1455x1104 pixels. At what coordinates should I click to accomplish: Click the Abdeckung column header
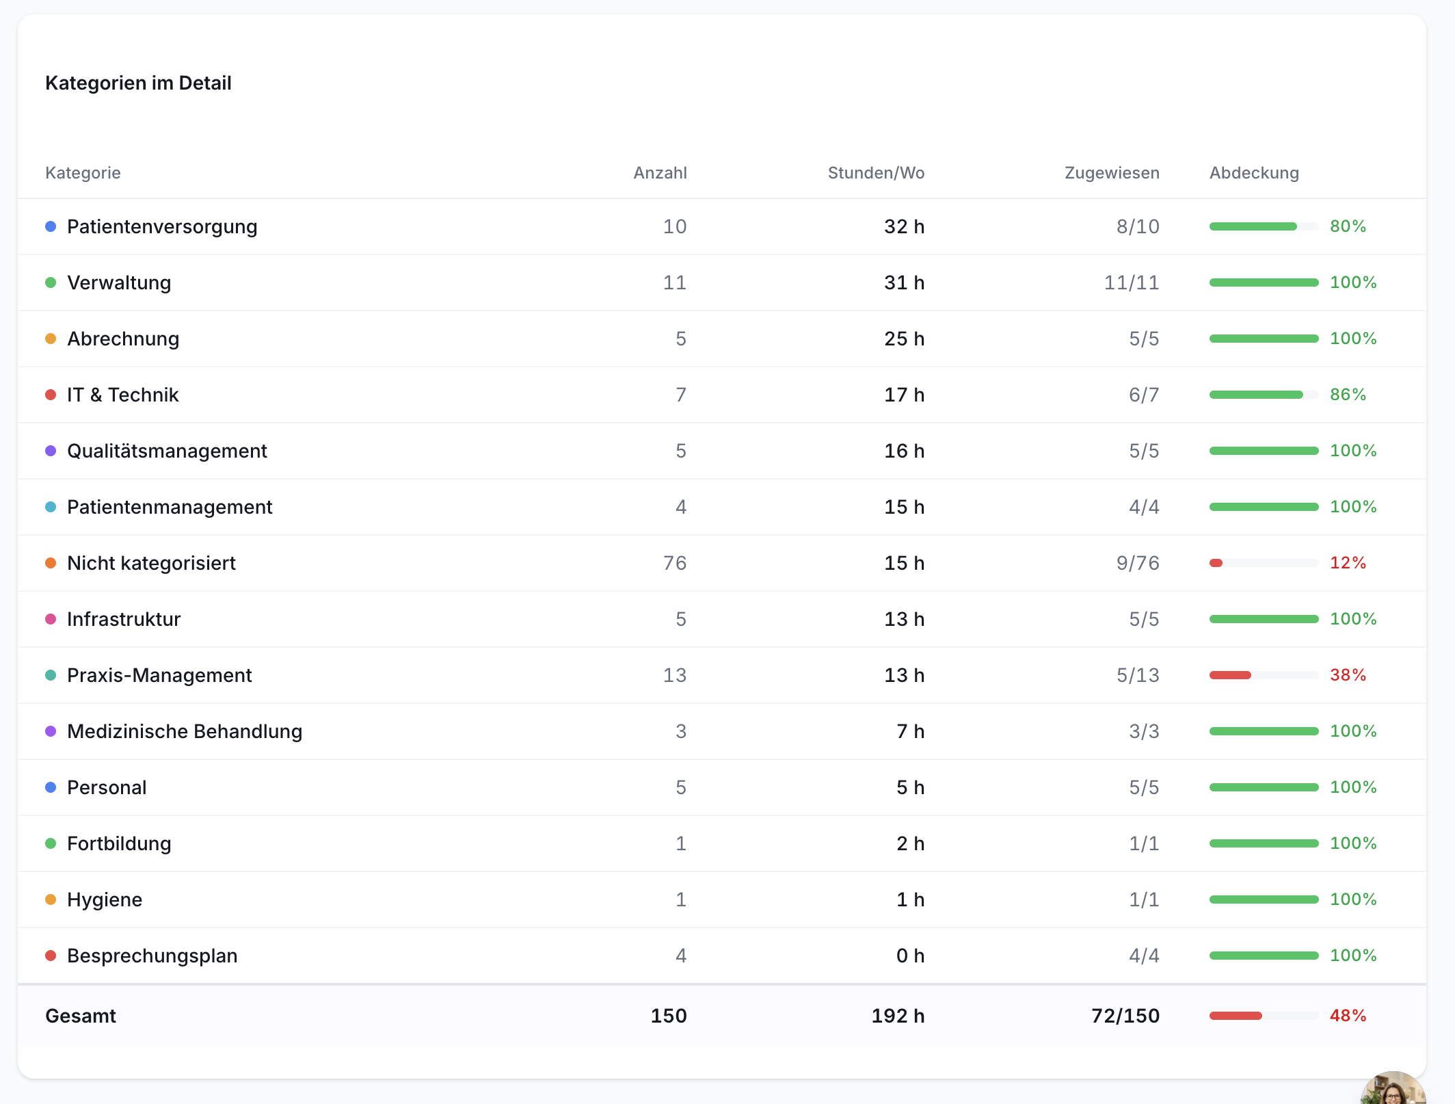pos(1254,172)
